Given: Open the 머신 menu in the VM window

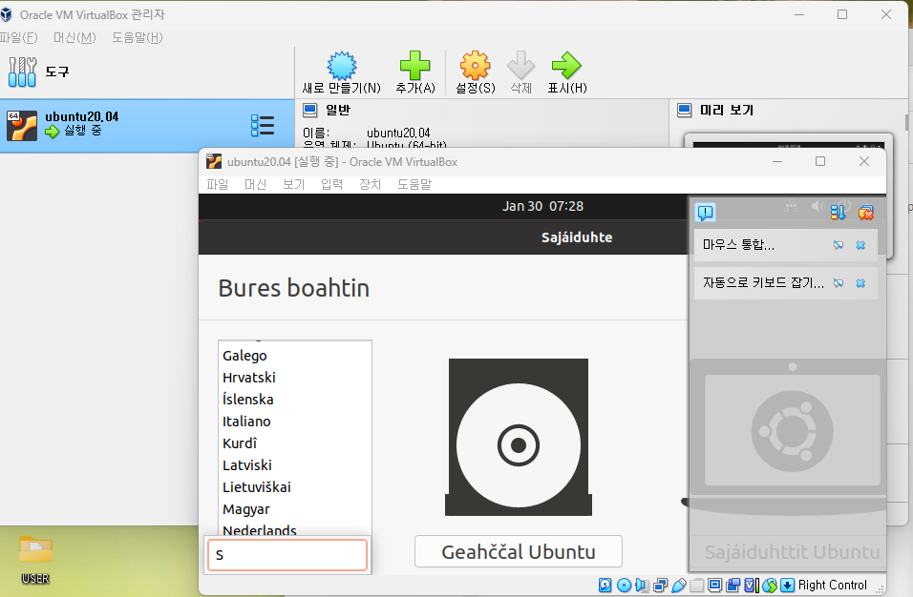Looking at the screenshot, I should click(x=255, y=184).
